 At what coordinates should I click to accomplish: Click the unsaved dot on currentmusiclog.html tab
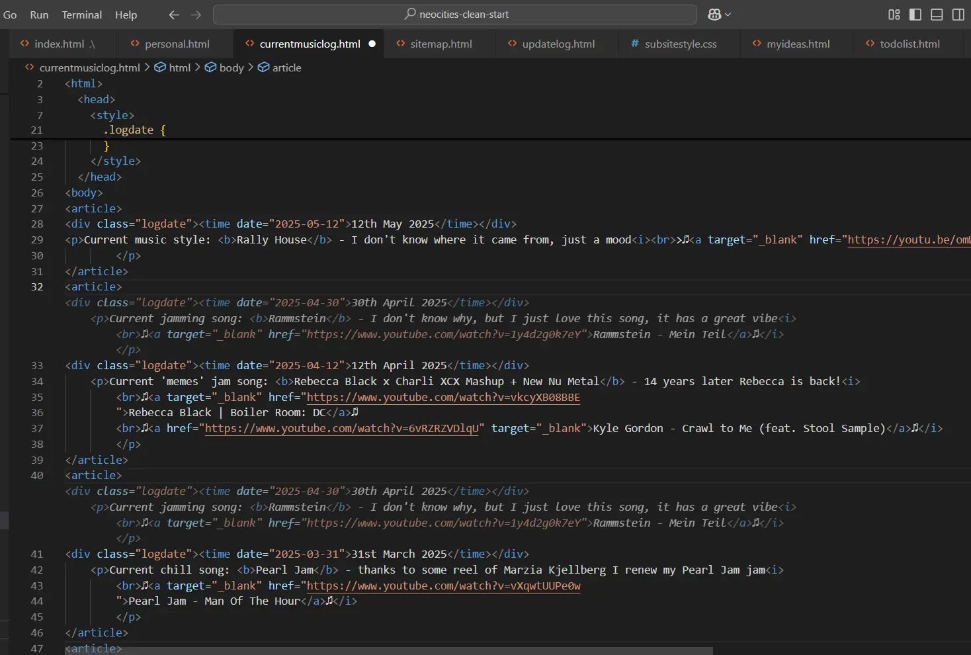tap(372, 44)
